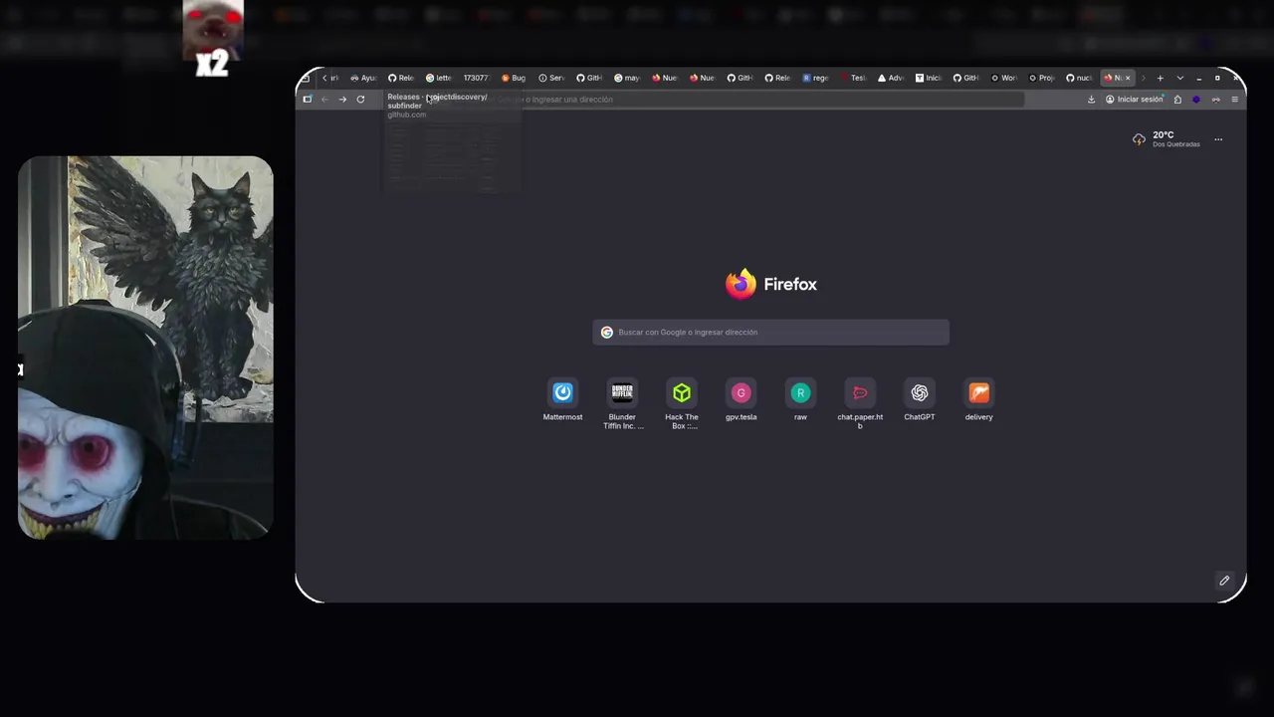Open the Hack The Box shortcut

682,404
